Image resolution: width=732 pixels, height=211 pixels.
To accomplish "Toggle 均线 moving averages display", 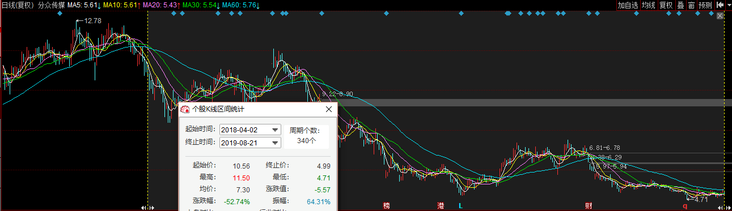I will click(x=649, y=5).
